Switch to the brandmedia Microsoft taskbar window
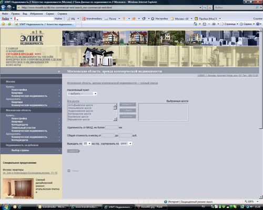This screenshot has width=263, height=210. [x=53, y=207]
